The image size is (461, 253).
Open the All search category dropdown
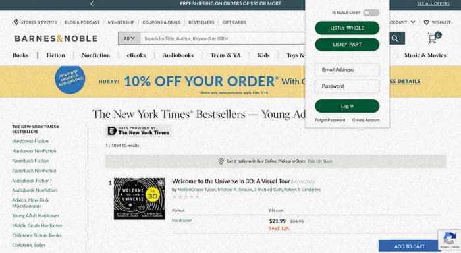(x=129, y=38)
